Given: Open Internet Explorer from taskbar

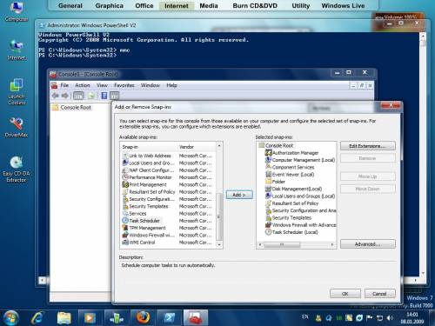Looking at the screenshot, I should [x=37, y=317].
